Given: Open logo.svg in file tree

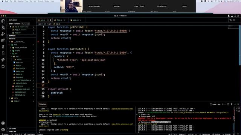Looking at the screenshot, I should click(x=19, y=77).
